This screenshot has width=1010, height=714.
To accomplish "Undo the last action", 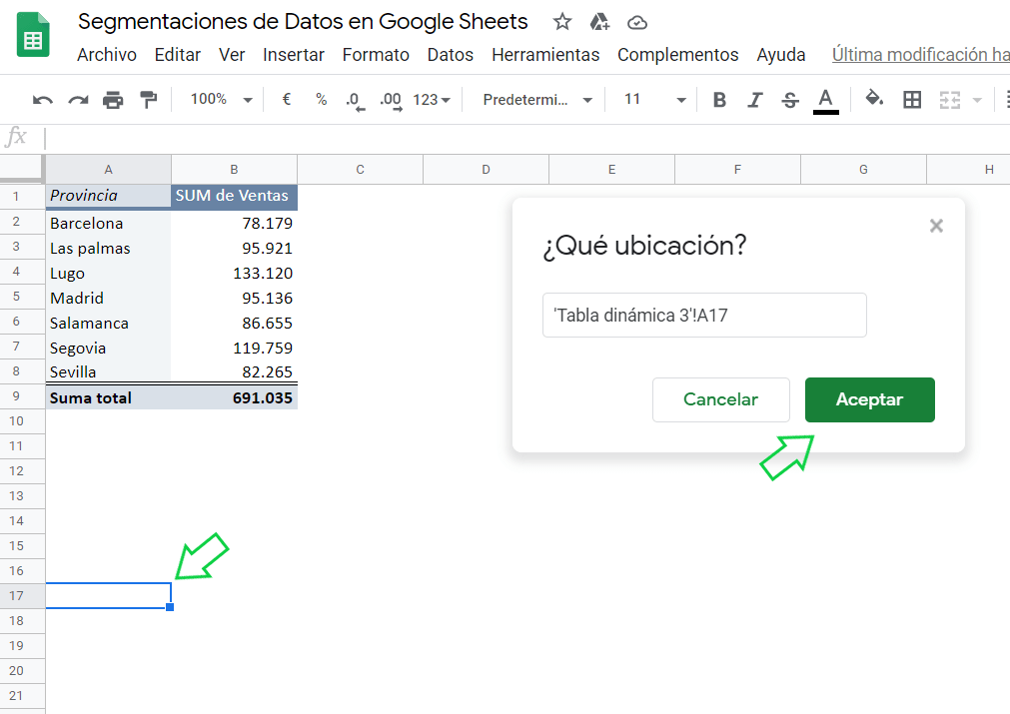I will pyautogui.click(x=43, y=100).
